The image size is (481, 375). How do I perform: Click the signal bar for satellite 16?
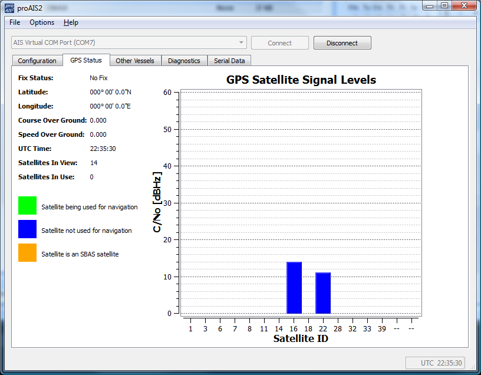tap(294, 289)
